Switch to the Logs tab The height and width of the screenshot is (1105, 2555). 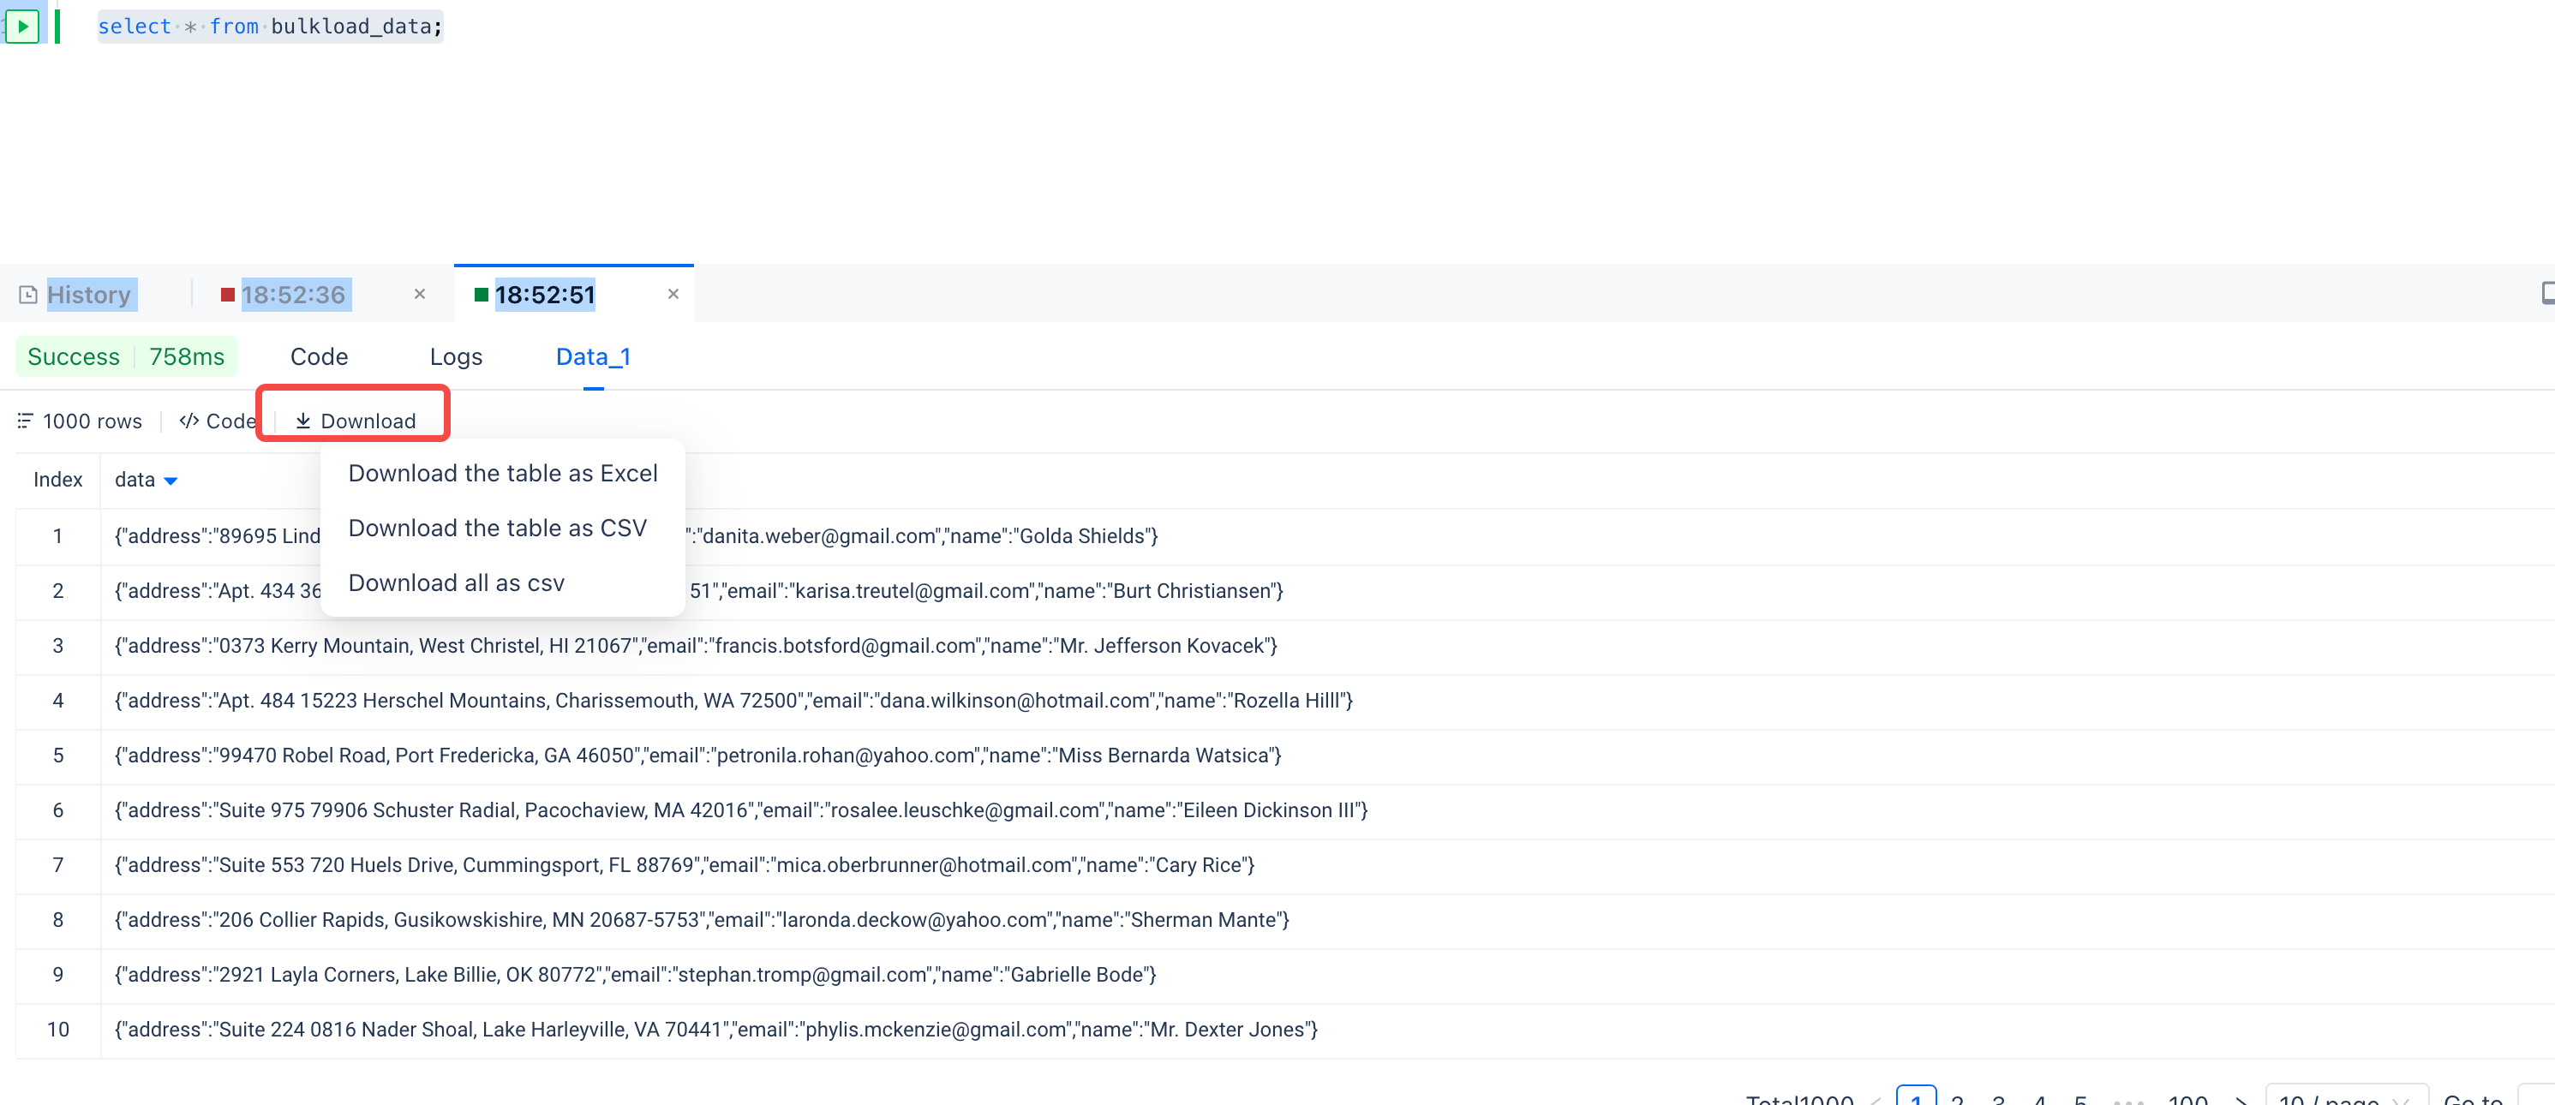tap(455, 356)
